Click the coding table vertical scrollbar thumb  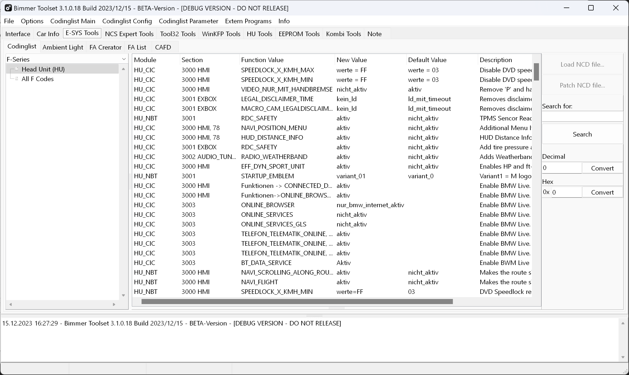[536, 72]
